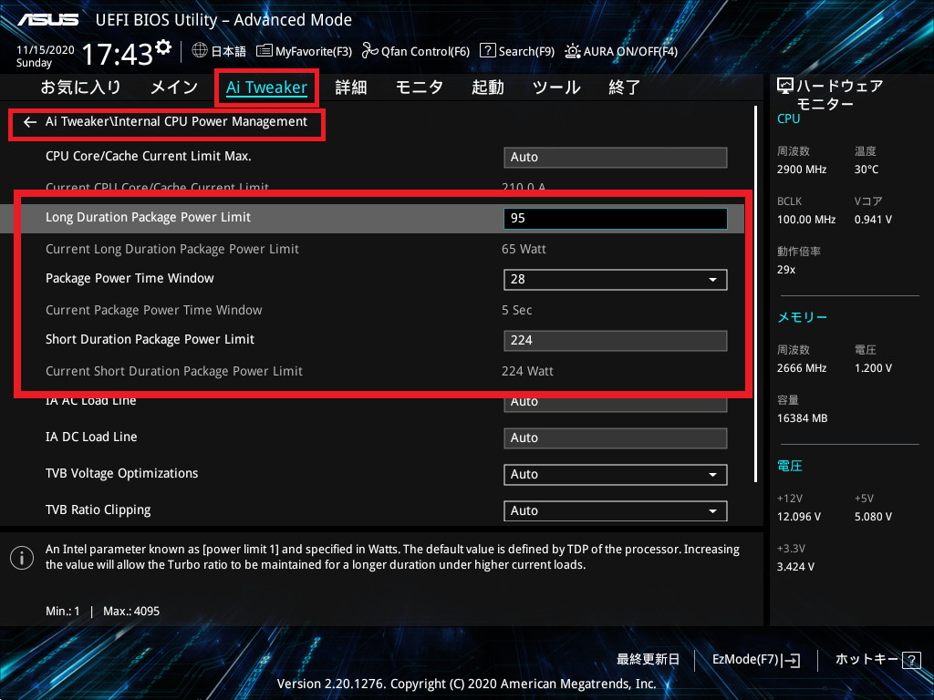Select Long Duration Package Power Limit label
The width and height of the screenshot is (934, 700).
point(149,217)
